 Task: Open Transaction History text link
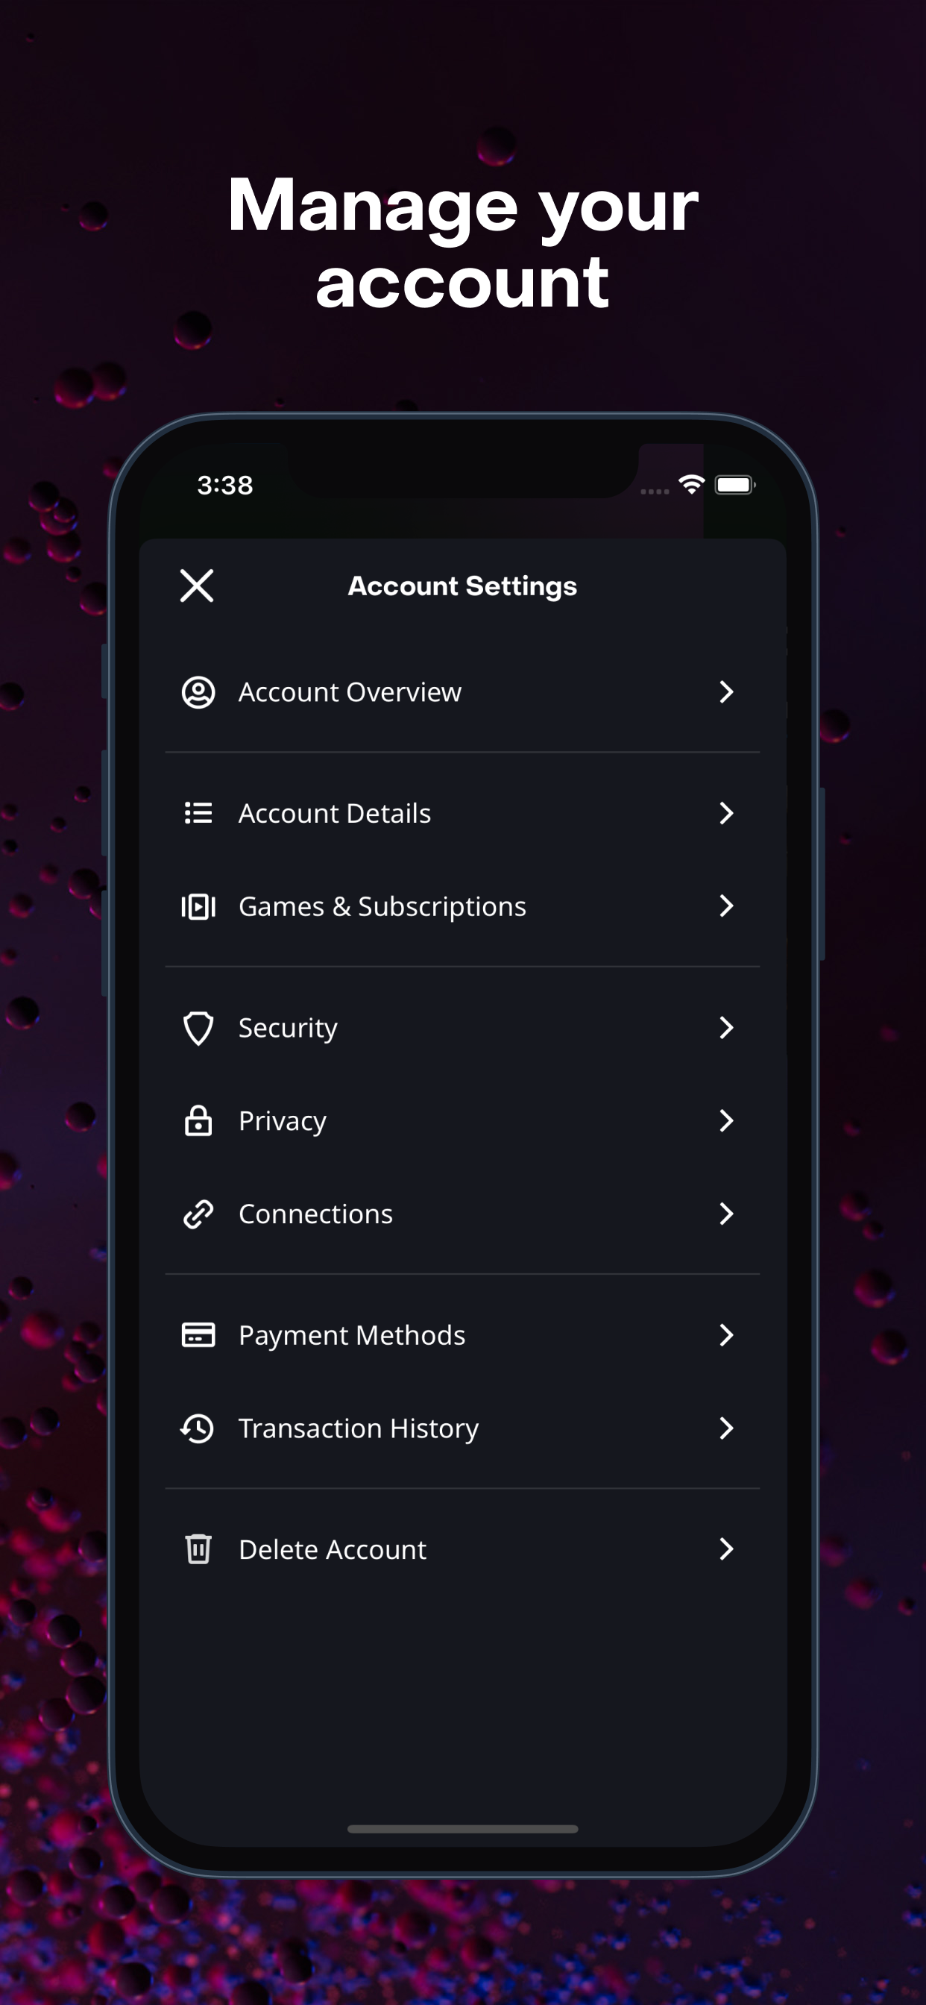tap(359, 1429)
